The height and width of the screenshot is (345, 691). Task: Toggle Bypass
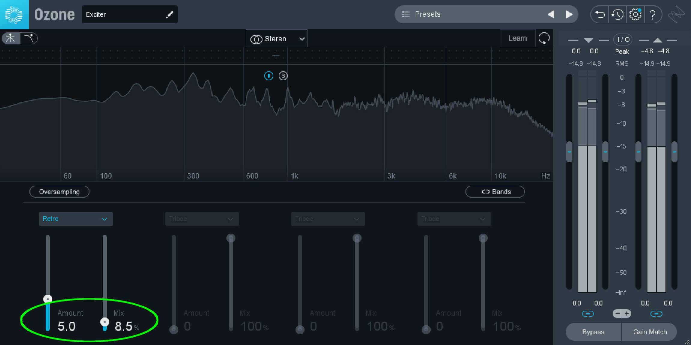593,332
